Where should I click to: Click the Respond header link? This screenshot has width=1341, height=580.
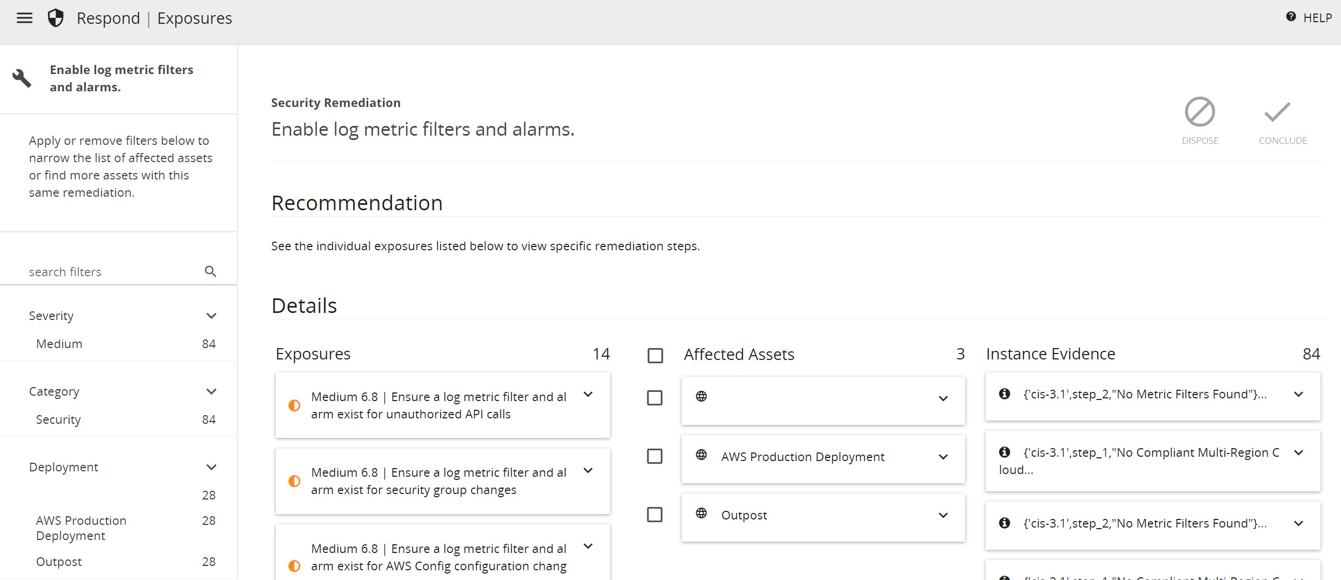coord(108,18)
